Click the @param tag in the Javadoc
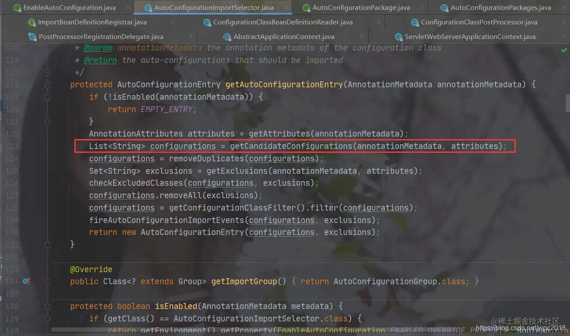Image resolution: width=570 pixels, height=336 pixels. 98,48
